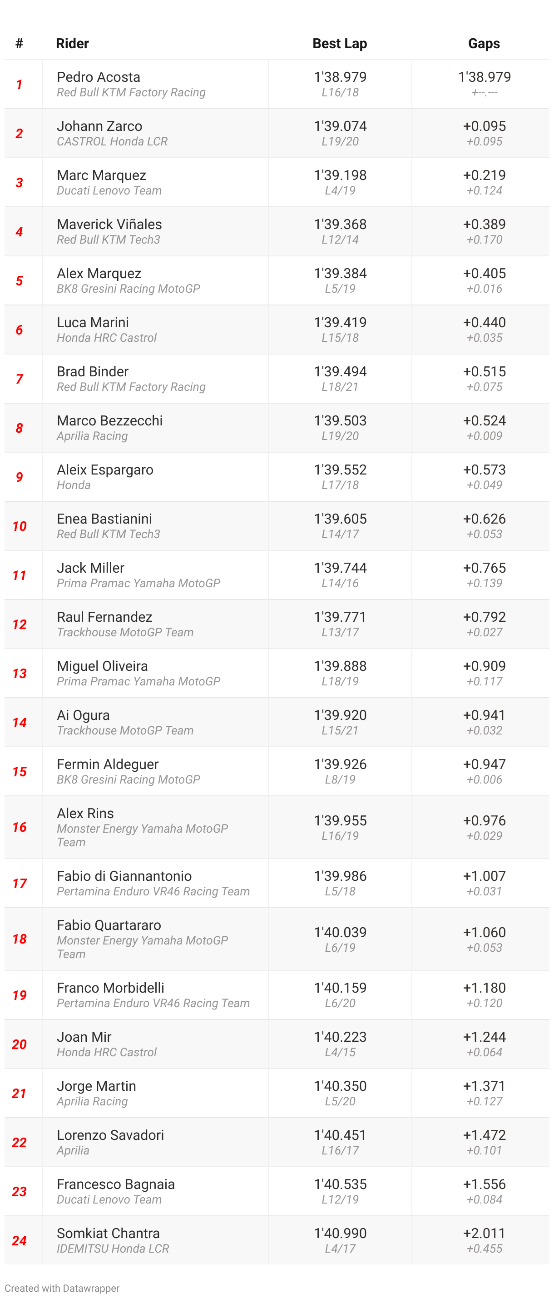
Task: Click the Best Lap column header
Action: 340,43
